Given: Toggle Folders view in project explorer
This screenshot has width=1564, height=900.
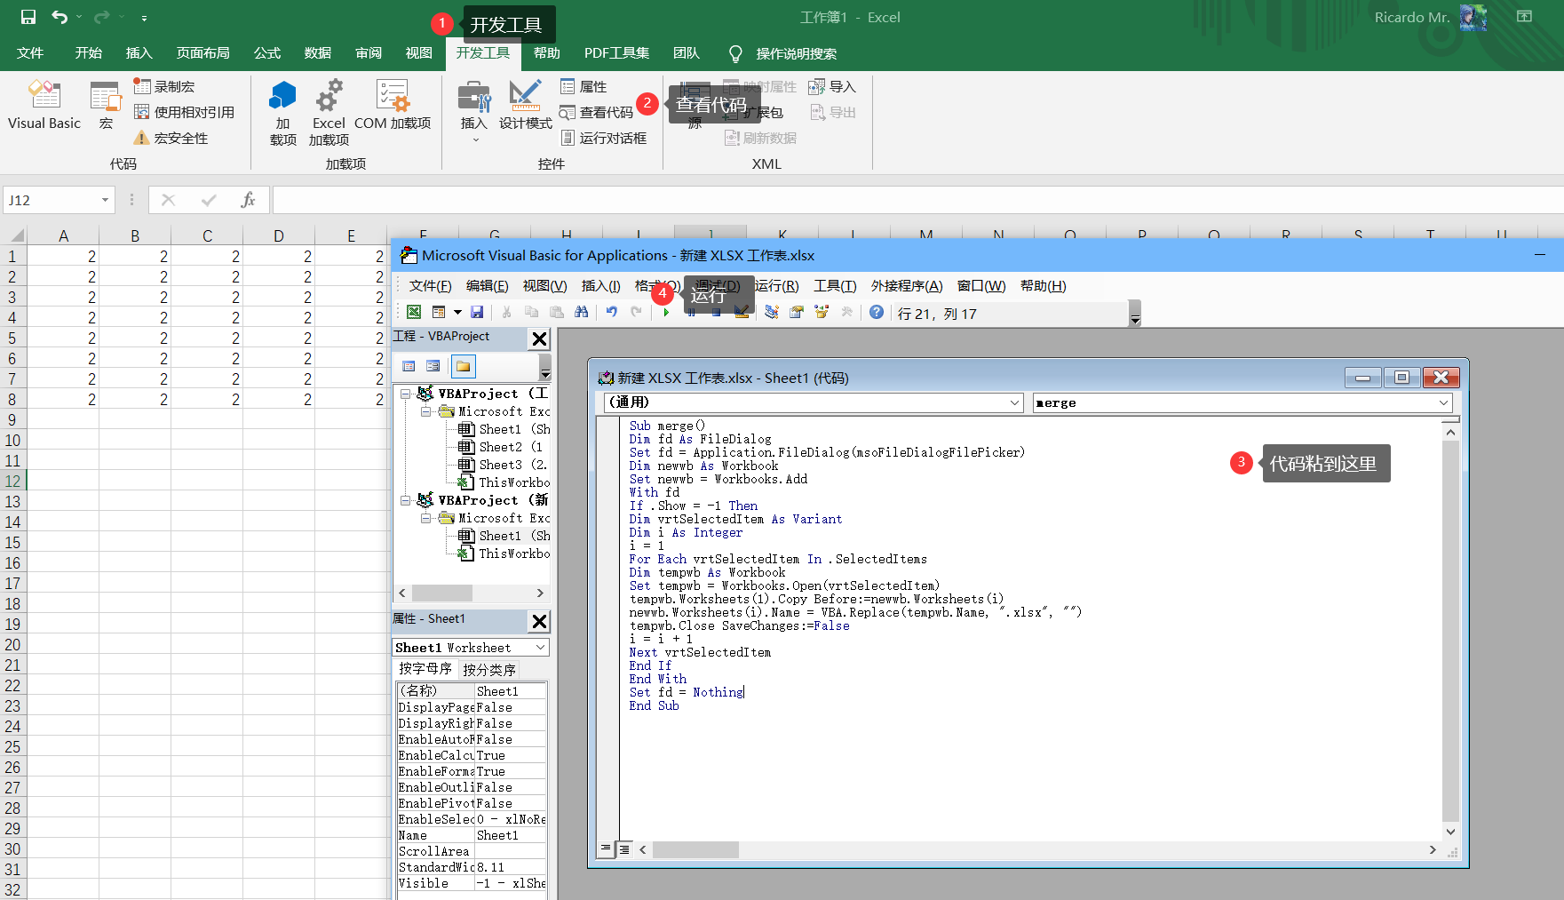Looking at the screenshot, I should [464, 366].
